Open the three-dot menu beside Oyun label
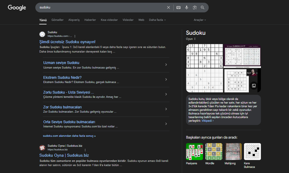289x173 pixels. click(195, 39)
